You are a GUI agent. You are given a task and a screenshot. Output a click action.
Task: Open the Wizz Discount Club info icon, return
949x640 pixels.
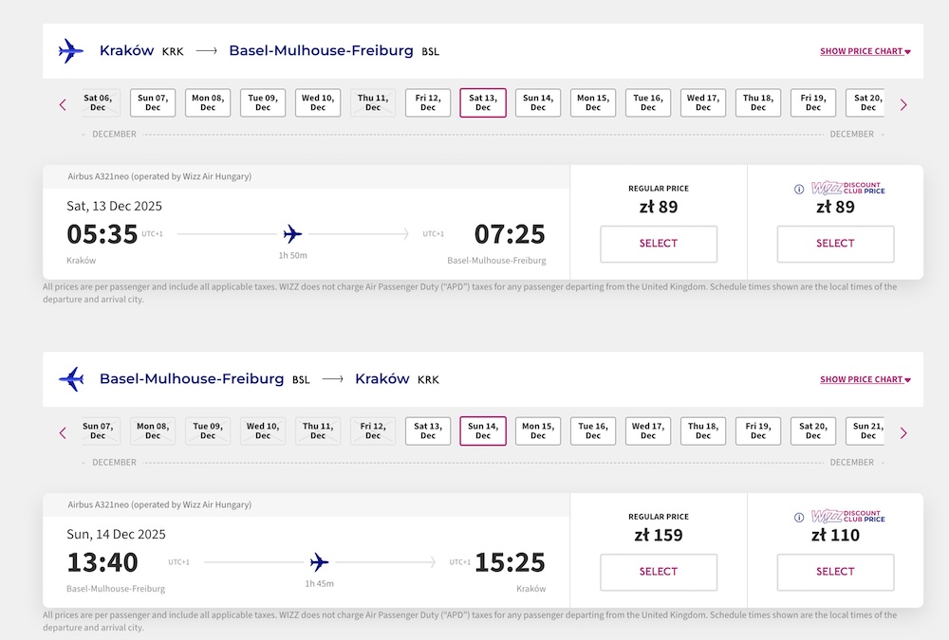click(x=799, y=518)
